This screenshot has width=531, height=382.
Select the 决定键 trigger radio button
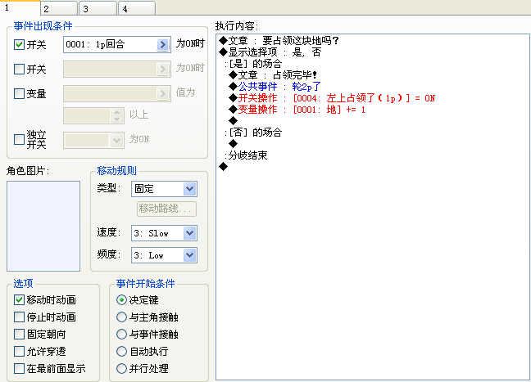[x=121, y=299]
